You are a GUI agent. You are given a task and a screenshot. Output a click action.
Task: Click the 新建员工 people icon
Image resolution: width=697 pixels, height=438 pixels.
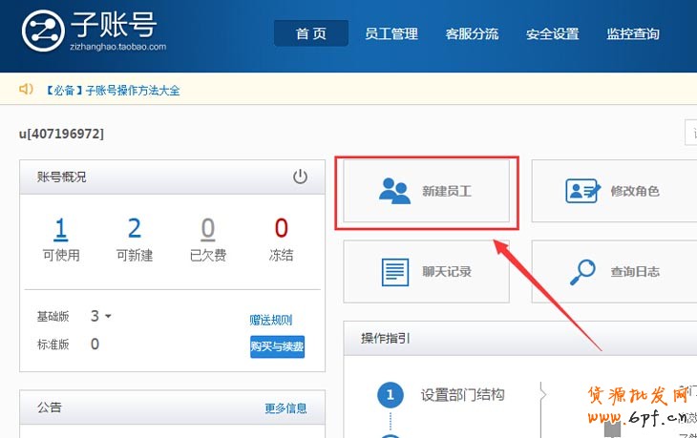point(394,191)
